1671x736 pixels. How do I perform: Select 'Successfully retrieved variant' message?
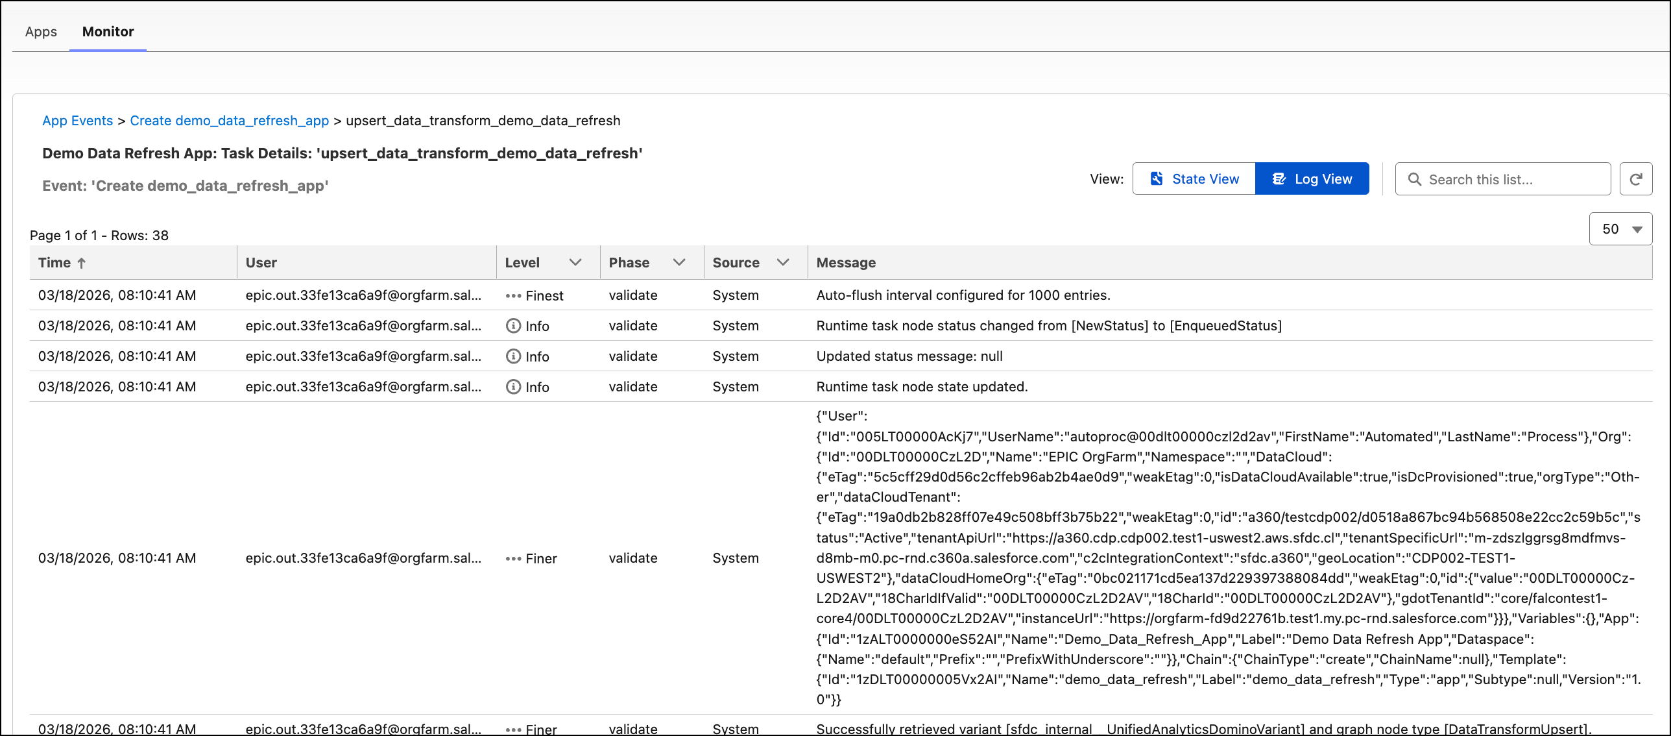(1203, 729)
